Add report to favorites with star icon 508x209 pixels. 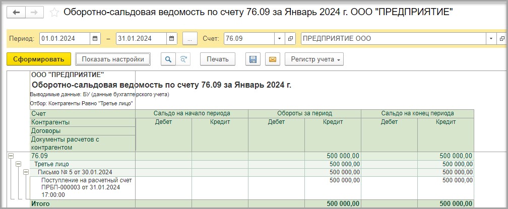tap(54, 12)
